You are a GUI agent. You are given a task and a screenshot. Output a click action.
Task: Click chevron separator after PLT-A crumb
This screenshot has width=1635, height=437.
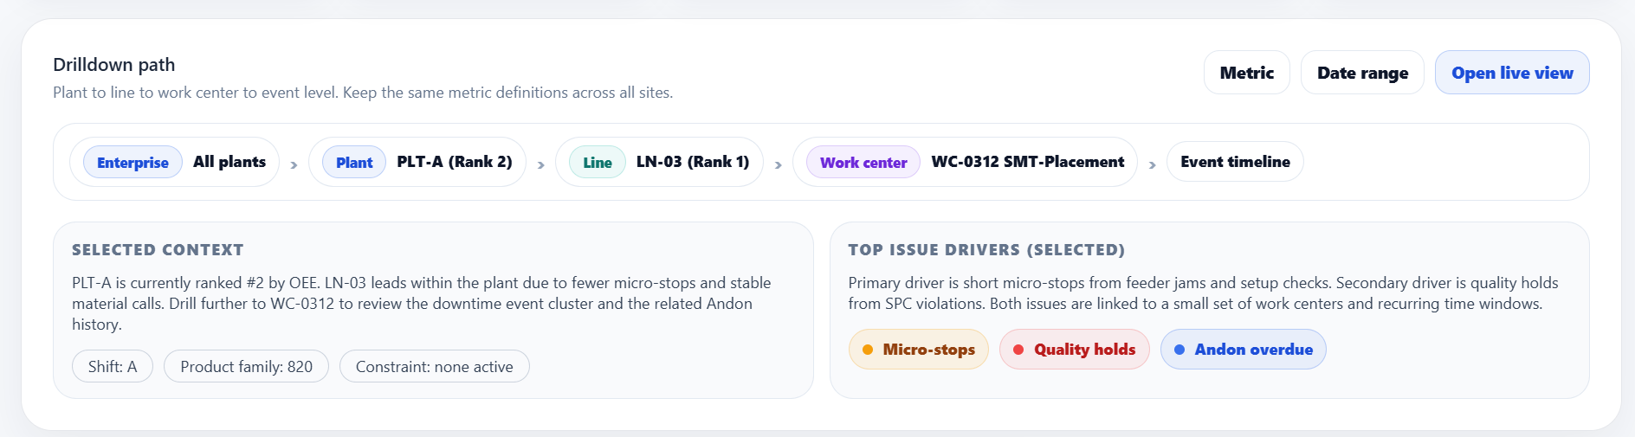pyautogui.click(x=540, y=164)
